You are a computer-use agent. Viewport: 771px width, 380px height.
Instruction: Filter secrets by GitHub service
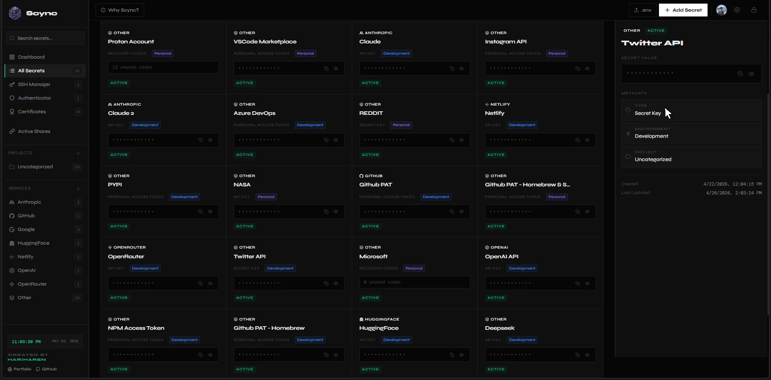[45, 216]
